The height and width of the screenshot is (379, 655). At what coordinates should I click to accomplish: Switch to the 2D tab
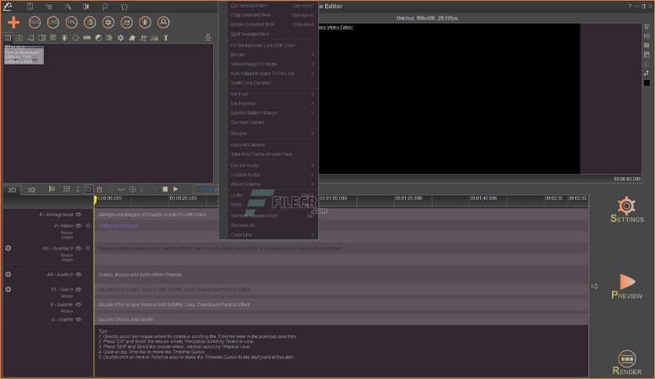12,190
